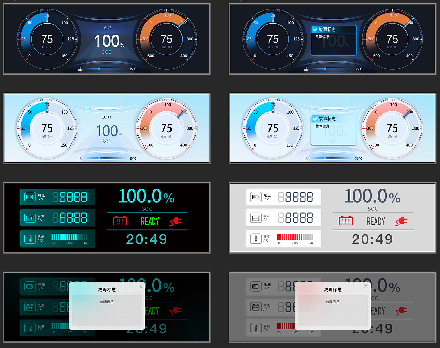Click the 20:49 clock display

point(147,239)
